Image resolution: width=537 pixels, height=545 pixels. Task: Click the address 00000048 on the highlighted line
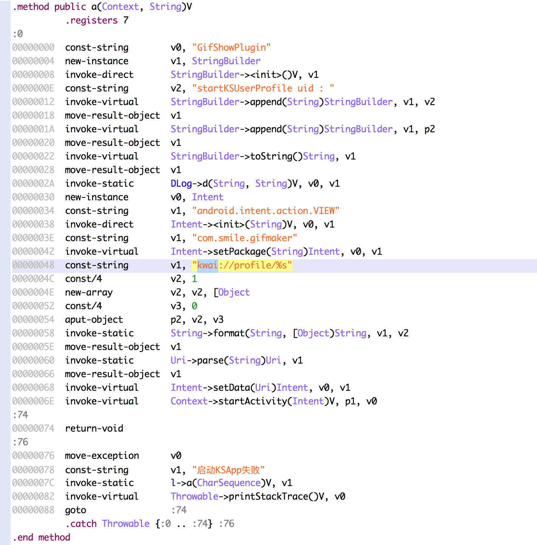pyautogui.click(x=33, y=265)
